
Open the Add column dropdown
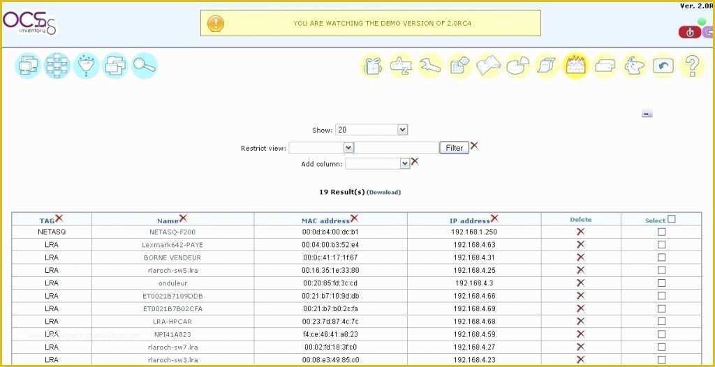pos(378,163)
